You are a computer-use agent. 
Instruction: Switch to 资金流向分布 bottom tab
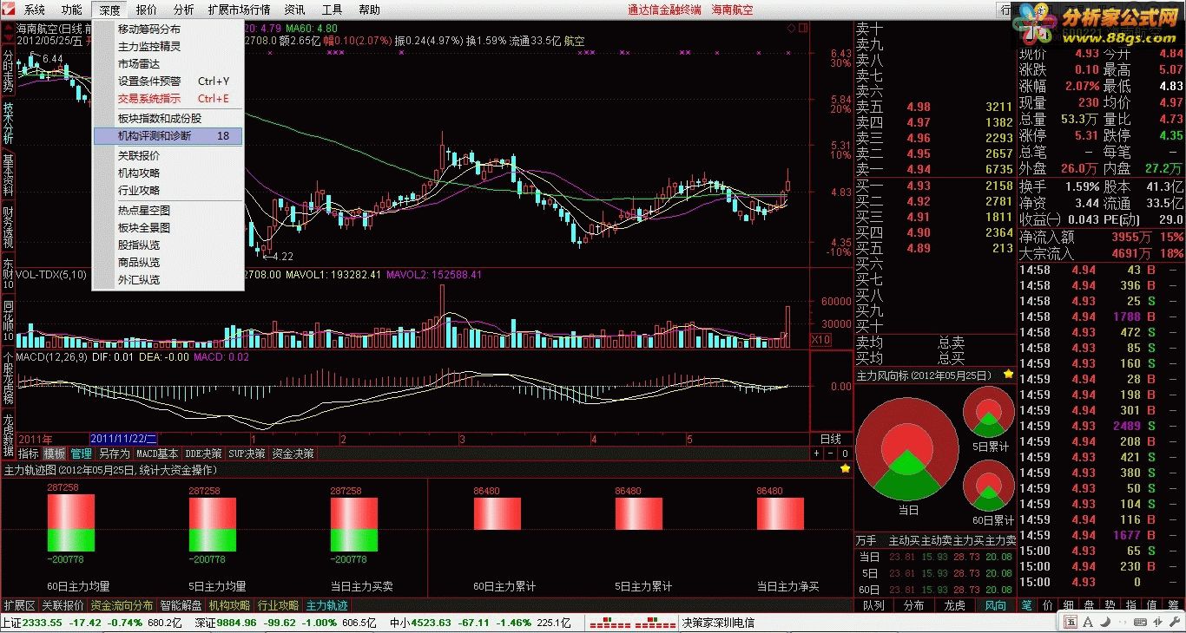(122, 605)
